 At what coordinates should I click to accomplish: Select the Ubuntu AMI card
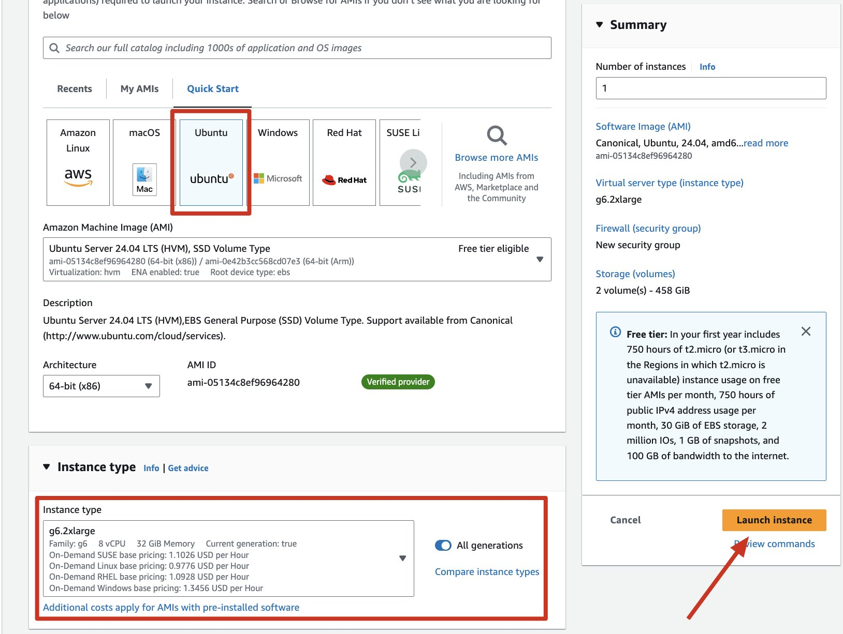coord(211,162)
